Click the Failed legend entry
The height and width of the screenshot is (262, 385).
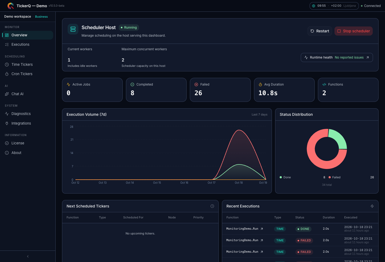pos(351,177)
